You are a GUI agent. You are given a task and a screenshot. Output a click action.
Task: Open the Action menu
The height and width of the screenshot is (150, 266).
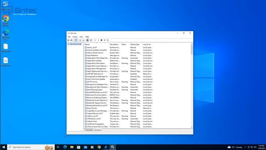coord(75,37)
